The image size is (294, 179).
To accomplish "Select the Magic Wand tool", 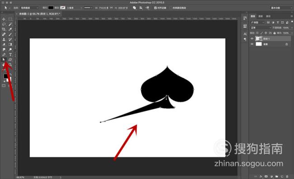I will tap(10, 24).
